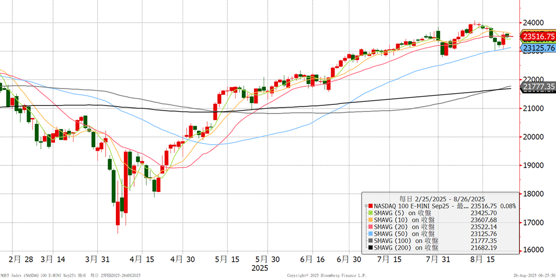Click the red NASDAQ 100 E-MINI color swatch
Viewport: 556px width, 278px height.
(x=371, y=206)
